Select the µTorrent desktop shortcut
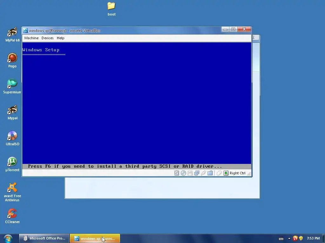Screen dimensions: 325x243 coord(12,165)
